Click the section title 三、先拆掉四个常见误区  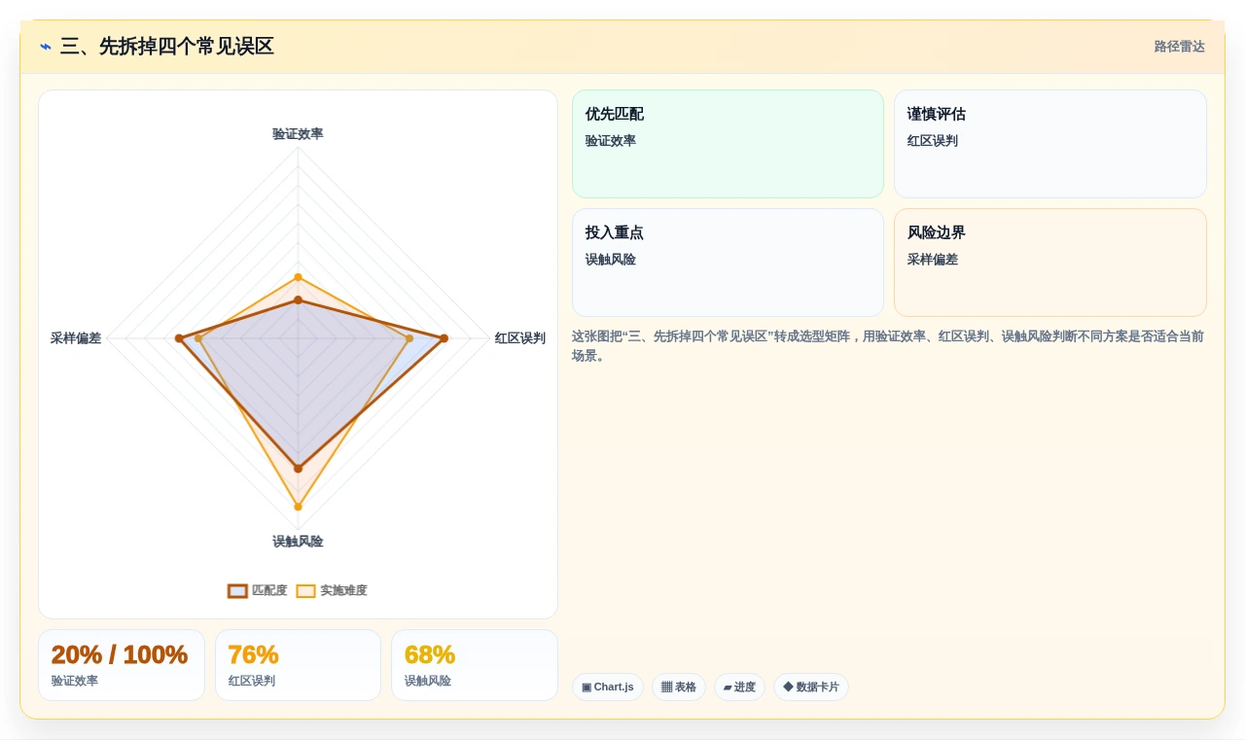point(167,47)
